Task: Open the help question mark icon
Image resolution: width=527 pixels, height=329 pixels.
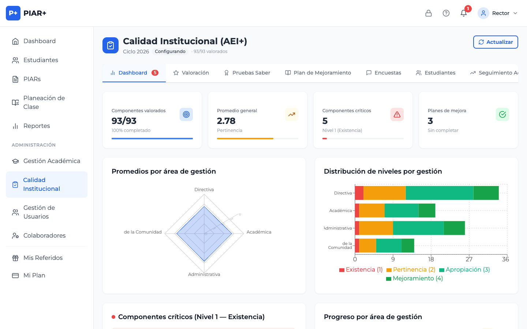Action: point(446,13)
